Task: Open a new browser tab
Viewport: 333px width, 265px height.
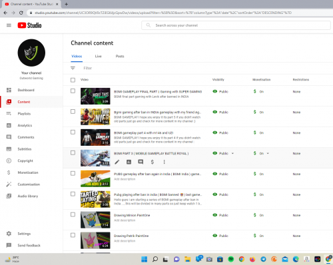Action: [x=66, y=4]
